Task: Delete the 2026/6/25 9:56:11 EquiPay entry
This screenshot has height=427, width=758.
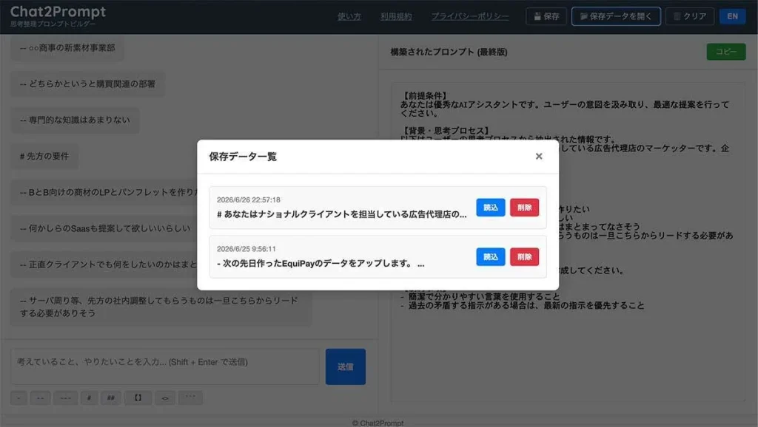Action: (x=524, y=256)
